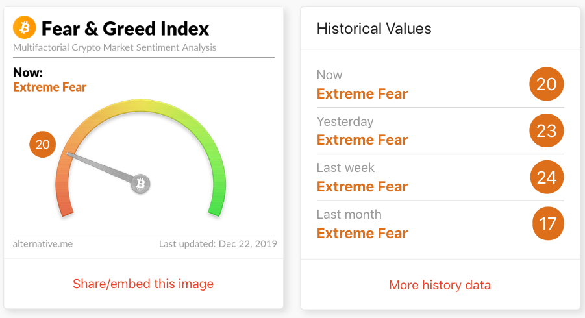Click the yellow top of the gauge arc
The width and height of the screenshot is (585, 318).
tap(141, 106)
